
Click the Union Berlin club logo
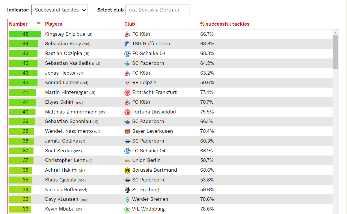point(127,160)
